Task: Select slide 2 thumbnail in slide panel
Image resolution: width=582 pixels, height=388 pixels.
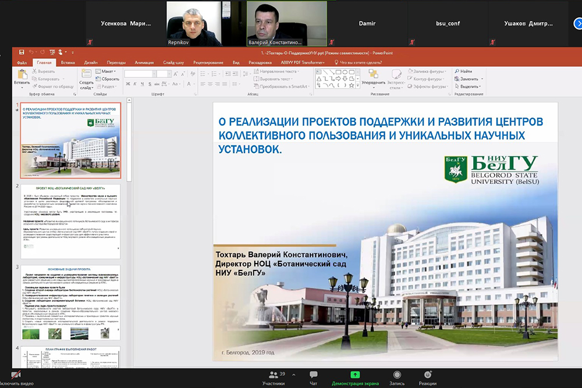Action: coord(70,221)
